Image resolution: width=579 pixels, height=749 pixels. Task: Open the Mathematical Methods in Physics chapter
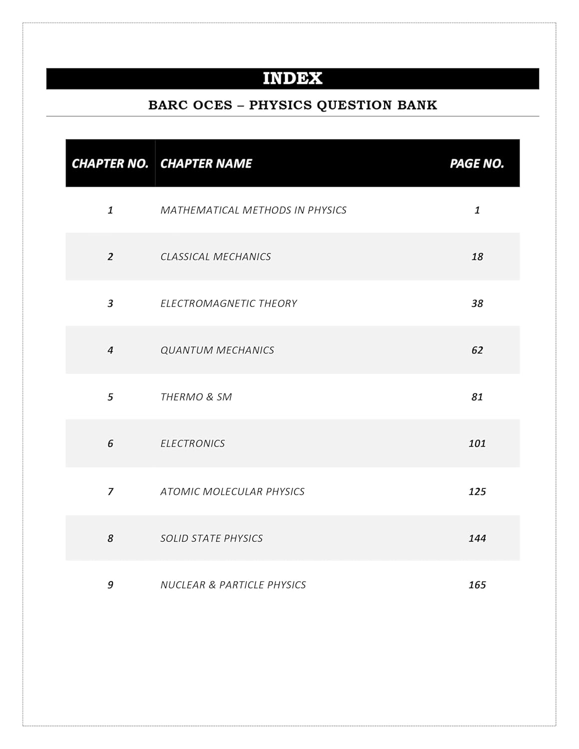pyautogui.click(x=253, y=210)
